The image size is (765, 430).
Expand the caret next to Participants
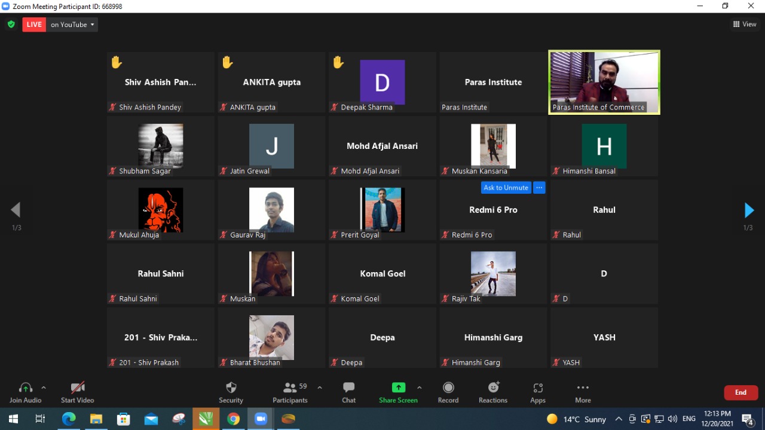coord(320,388)
